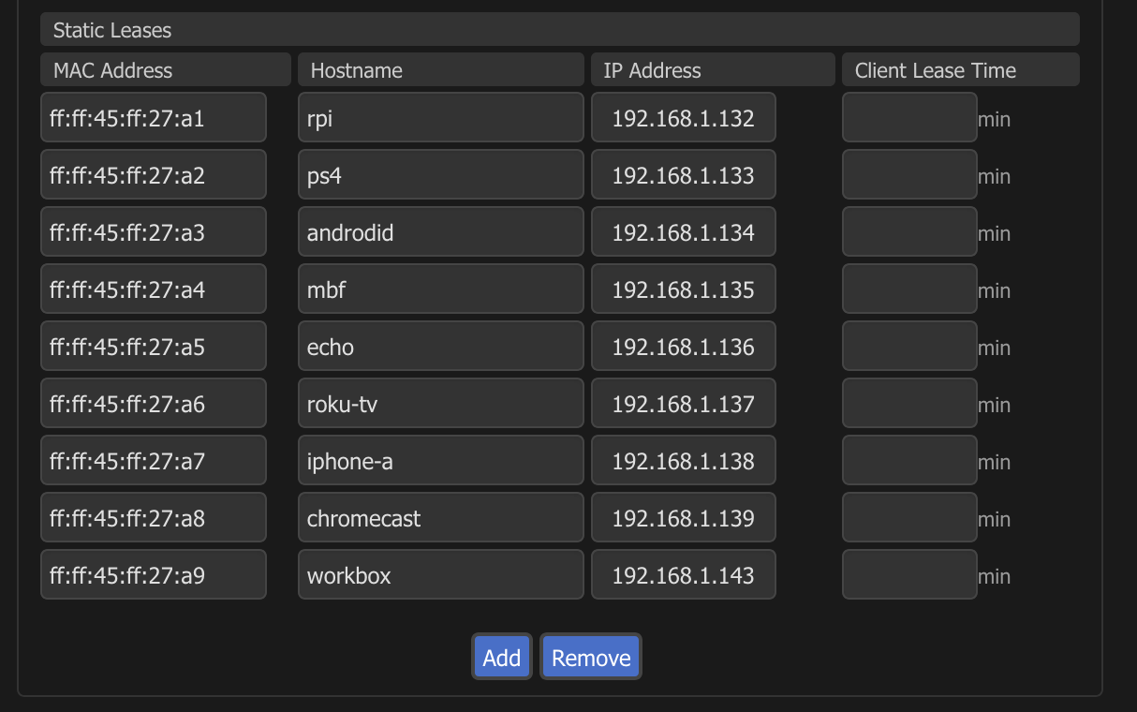Select the IP address field 192.168.1.139
1137x712 pixels.
point(683,518)
